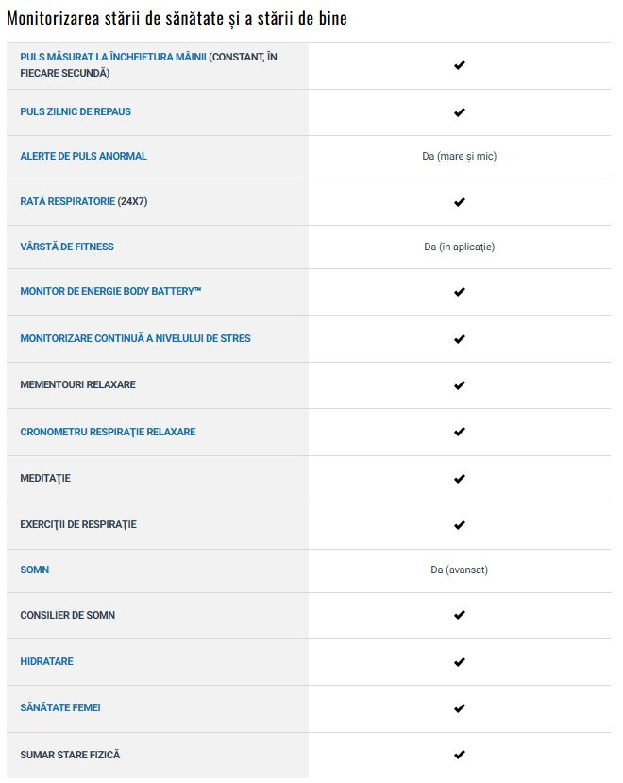This screenshot has height=783, width=623.
Task: Open MONITOR DE ENERGIE BODY BATTERY link
Action: pos(110,291)
